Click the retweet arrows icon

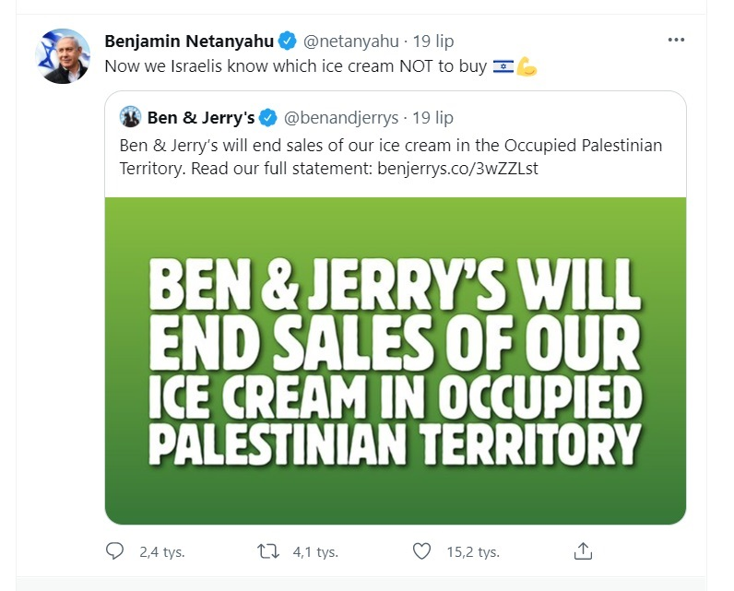(x=268, y=552)
